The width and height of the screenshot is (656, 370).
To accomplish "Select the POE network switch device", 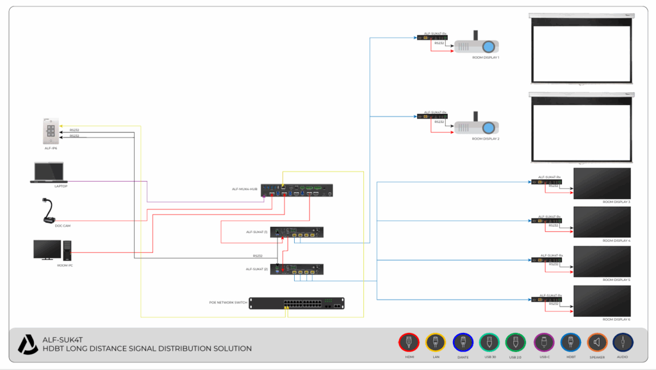I will (x=297, y=303).
